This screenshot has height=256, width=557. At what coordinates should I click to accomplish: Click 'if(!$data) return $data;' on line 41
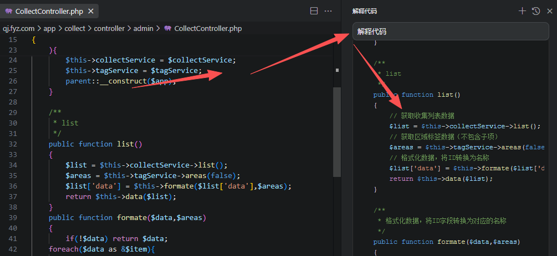pyautogui.click(x=116, y=238)
